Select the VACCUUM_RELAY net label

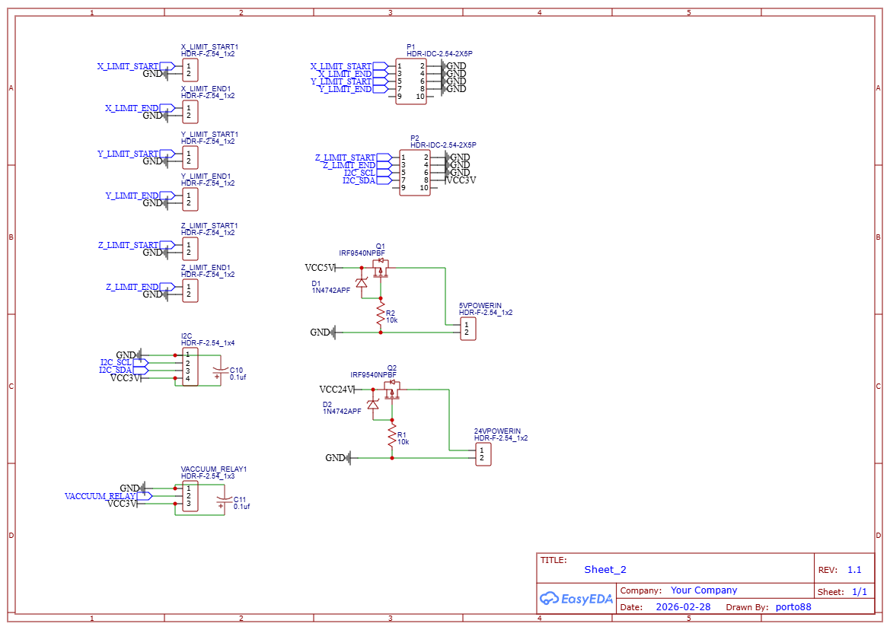pos(100,496)
